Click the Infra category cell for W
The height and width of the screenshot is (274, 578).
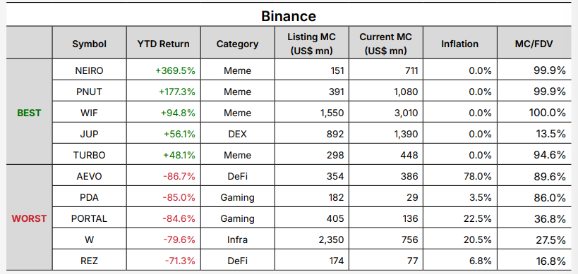(x=238, y=239)
